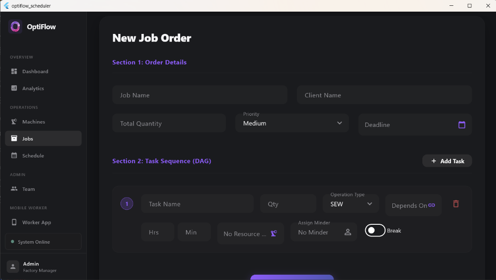Click Section 2: Task Sequence (DAG) heading
This screenshot has width=496, height=280.
162,161
